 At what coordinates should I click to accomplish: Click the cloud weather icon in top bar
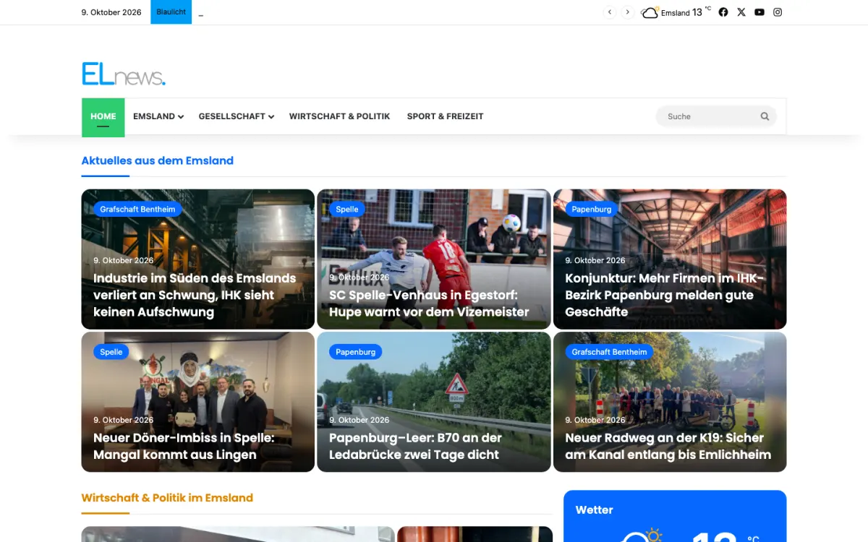[x=650, y=12]
